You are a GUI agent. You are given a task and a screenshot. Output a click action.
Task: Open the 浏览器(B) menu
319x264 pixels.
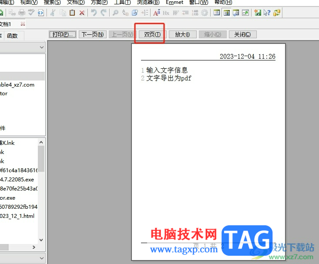pyautogui.click(x=148, y=2)
